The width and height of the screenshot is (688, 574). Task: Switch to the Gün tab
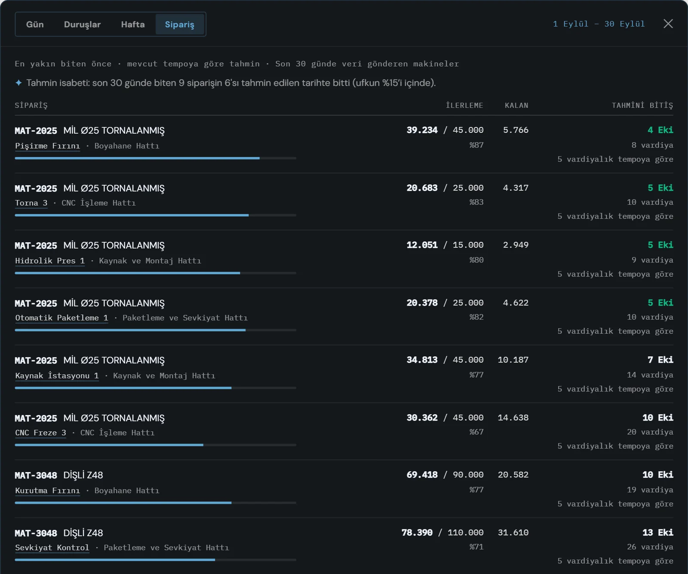point(35,24)
